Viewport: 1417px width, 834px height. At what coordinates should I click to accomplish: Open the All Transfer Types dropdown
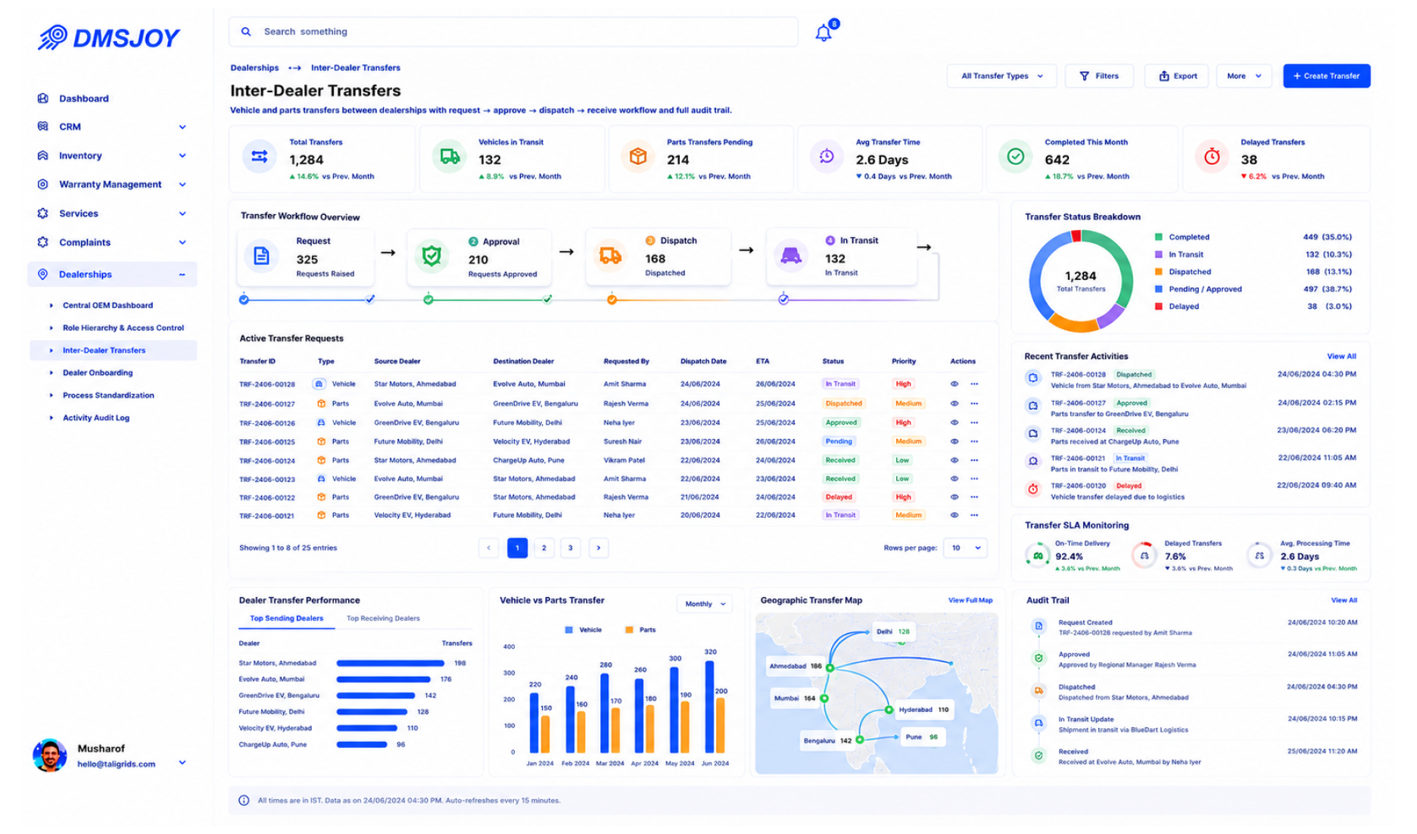click(1001, 76)
